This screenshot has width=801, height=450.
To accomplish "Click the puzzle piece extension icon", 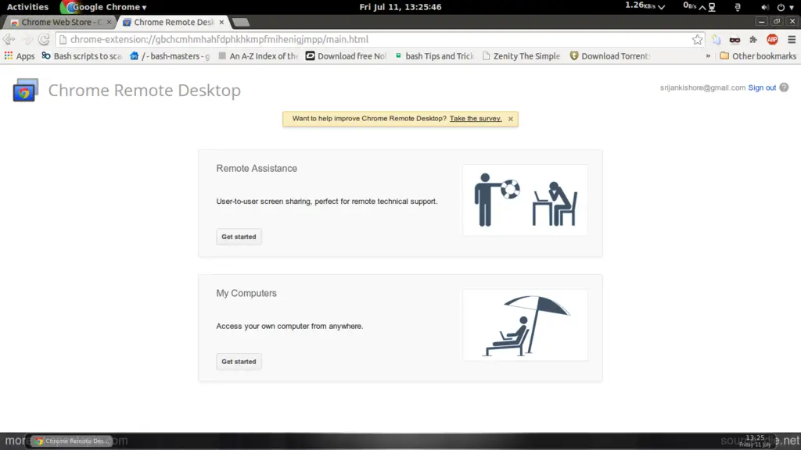I will click(x=753, y=39).
